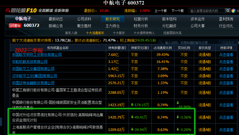Type in stock name or code field
This screenshot has width=239, height=135.
(207, 11)
